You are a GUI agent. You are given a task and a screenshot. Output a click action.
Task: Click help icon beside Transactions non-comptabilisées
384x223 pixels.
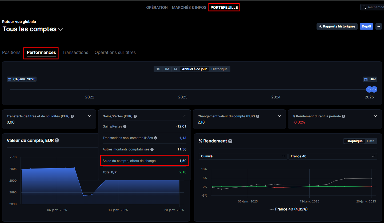pos(155,138)
